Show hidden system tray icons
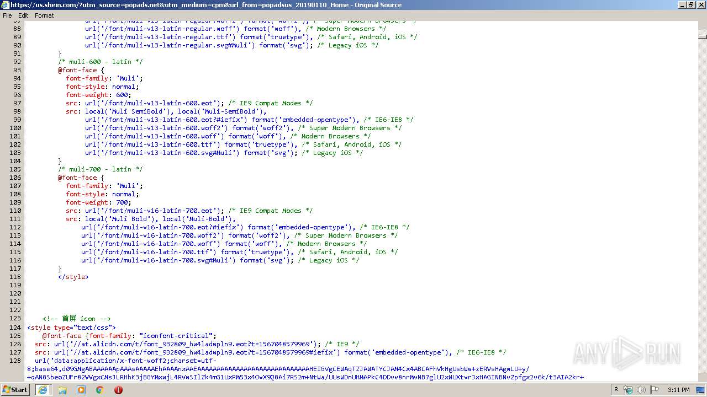707x397 pixels. [616, 390]
